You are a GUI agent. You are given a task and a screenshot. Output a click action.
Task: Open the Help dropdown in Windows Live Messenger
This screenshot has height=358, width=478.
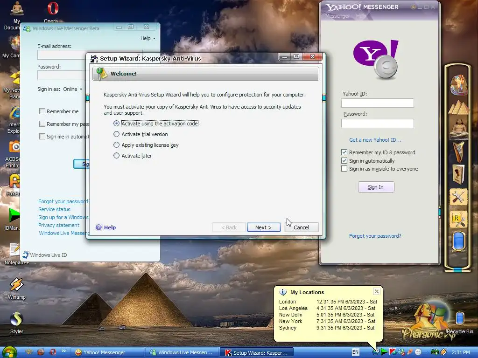[148, 38]
